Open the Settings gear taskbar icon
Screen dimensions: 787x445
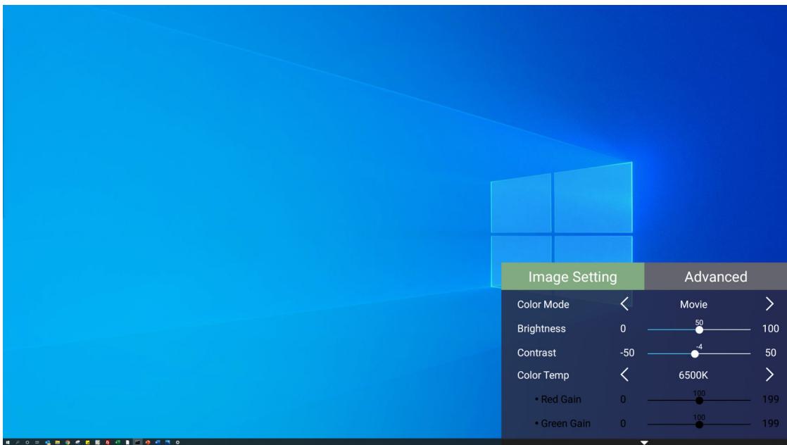tap(177, 442)
